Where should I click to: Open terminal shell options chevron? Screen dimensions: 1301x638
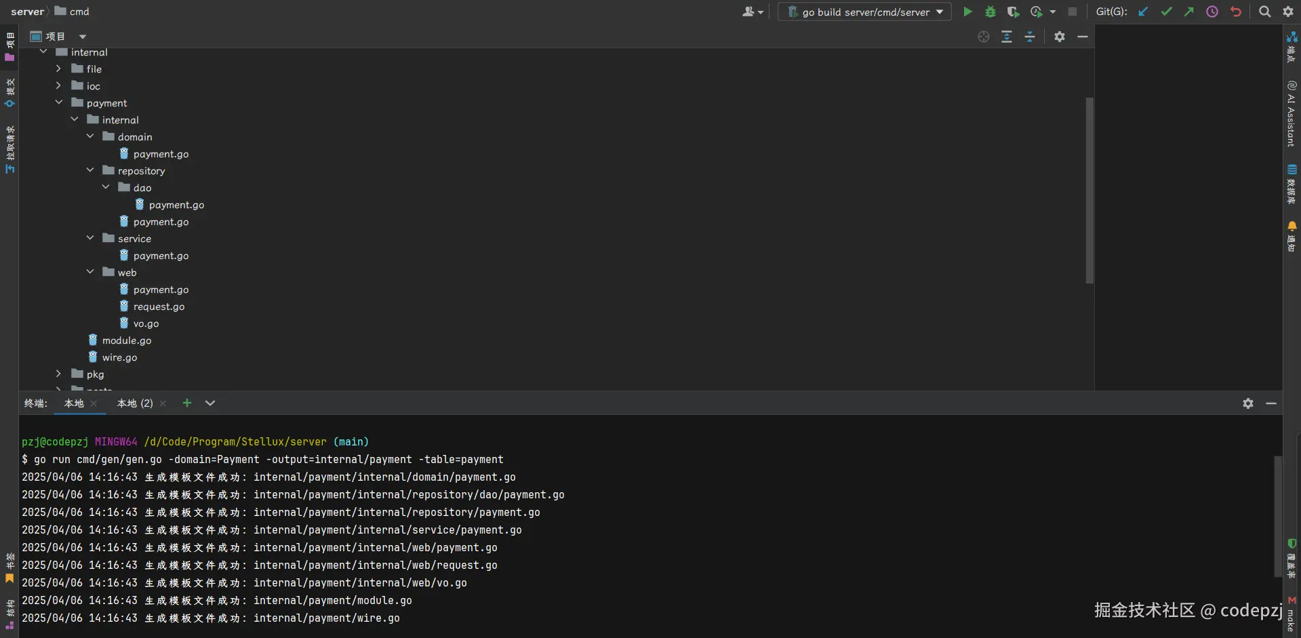click(x=210, y=403)
